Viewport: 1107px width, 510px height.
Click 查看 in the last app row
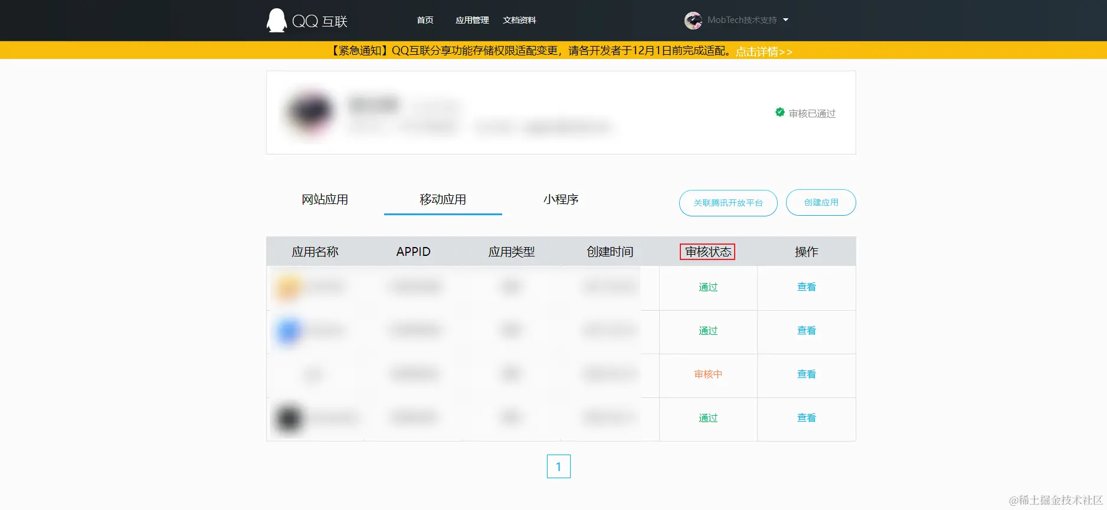pos(807,418)
